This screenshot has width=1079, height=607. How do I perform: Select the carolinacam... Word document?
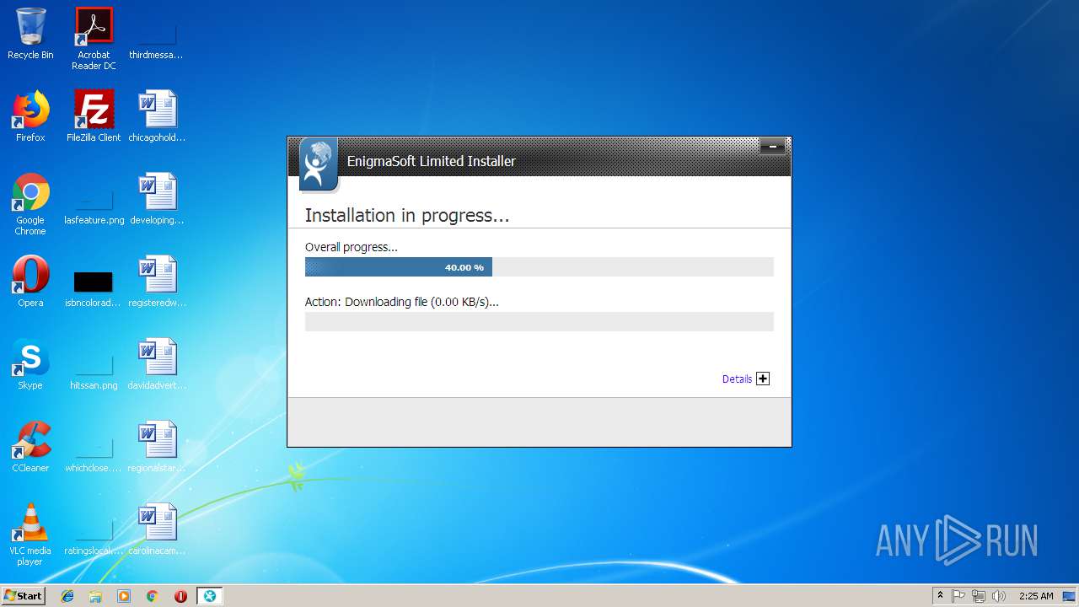tap(157, 529)
